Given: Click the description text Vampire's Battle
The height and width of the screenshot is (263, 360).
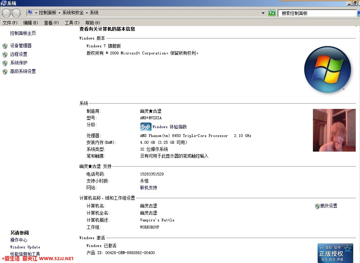Looking at the screenshot, I should point(157,220).
